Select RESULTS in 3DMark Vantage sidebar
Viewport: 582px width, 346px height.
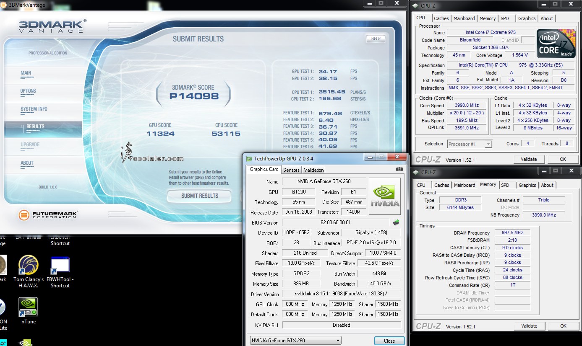[43, 128]
